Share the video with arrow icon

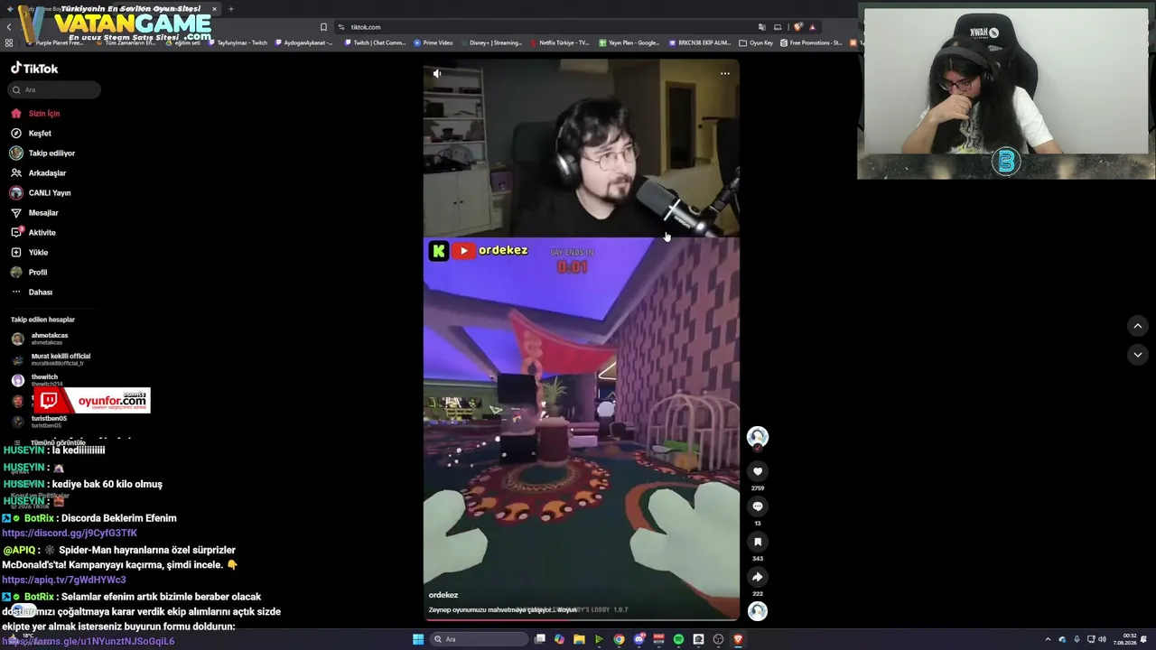point(758,577)
